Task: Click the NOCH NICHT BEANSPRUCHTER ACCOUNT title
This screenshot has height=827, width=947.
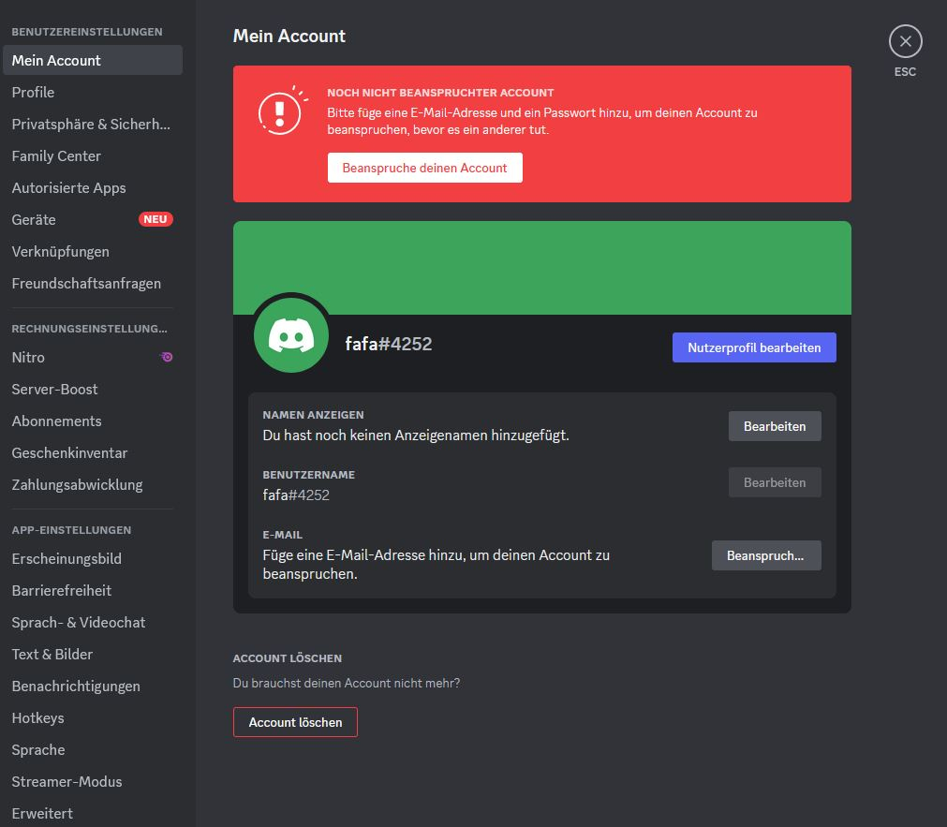Action: pyautogui.click(x=440, y=93)
